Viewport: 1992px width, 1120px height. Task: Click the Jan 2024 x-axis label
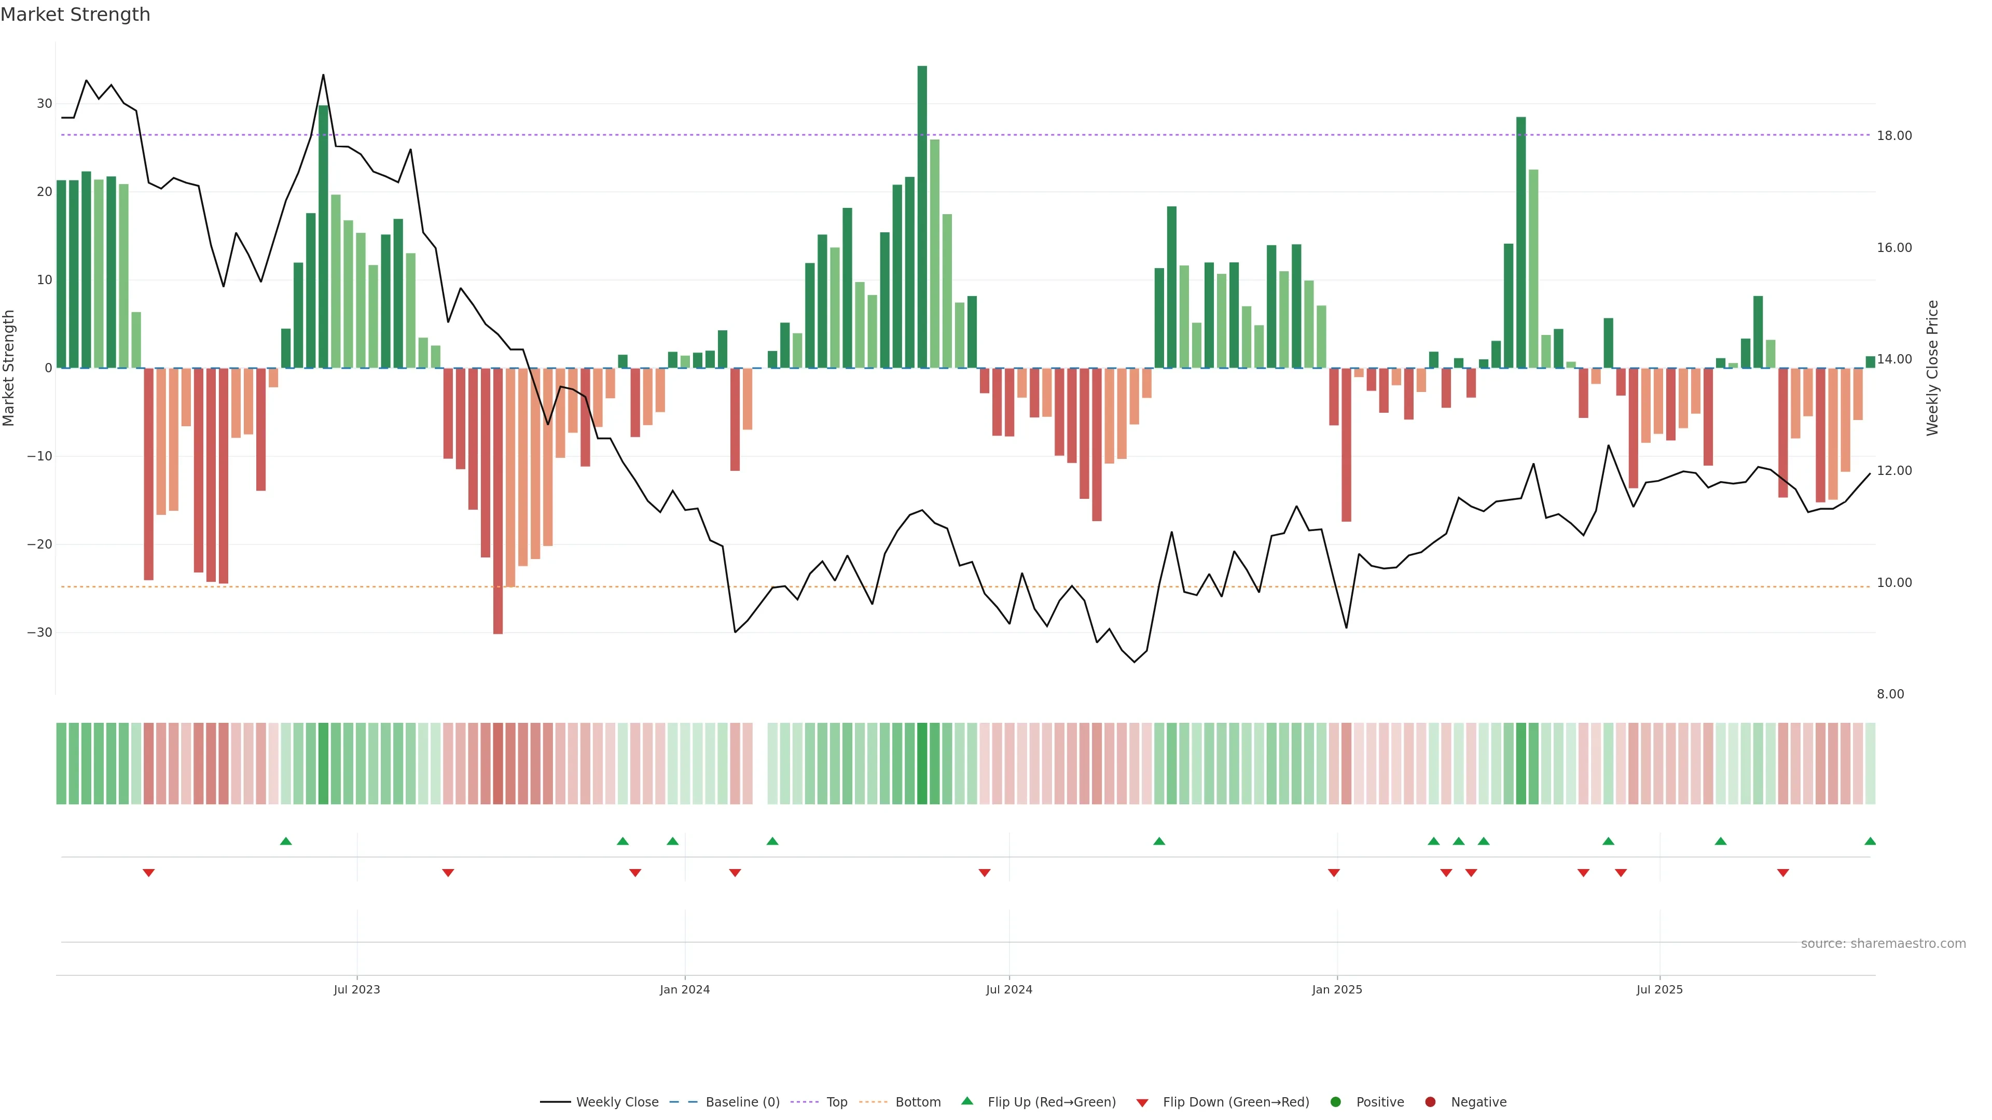pyautogui.click(x=684, y=989)
